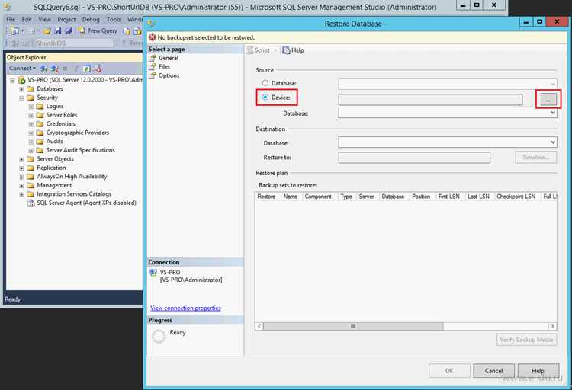Click Connect Object Explorer icon

coord(43,68)
